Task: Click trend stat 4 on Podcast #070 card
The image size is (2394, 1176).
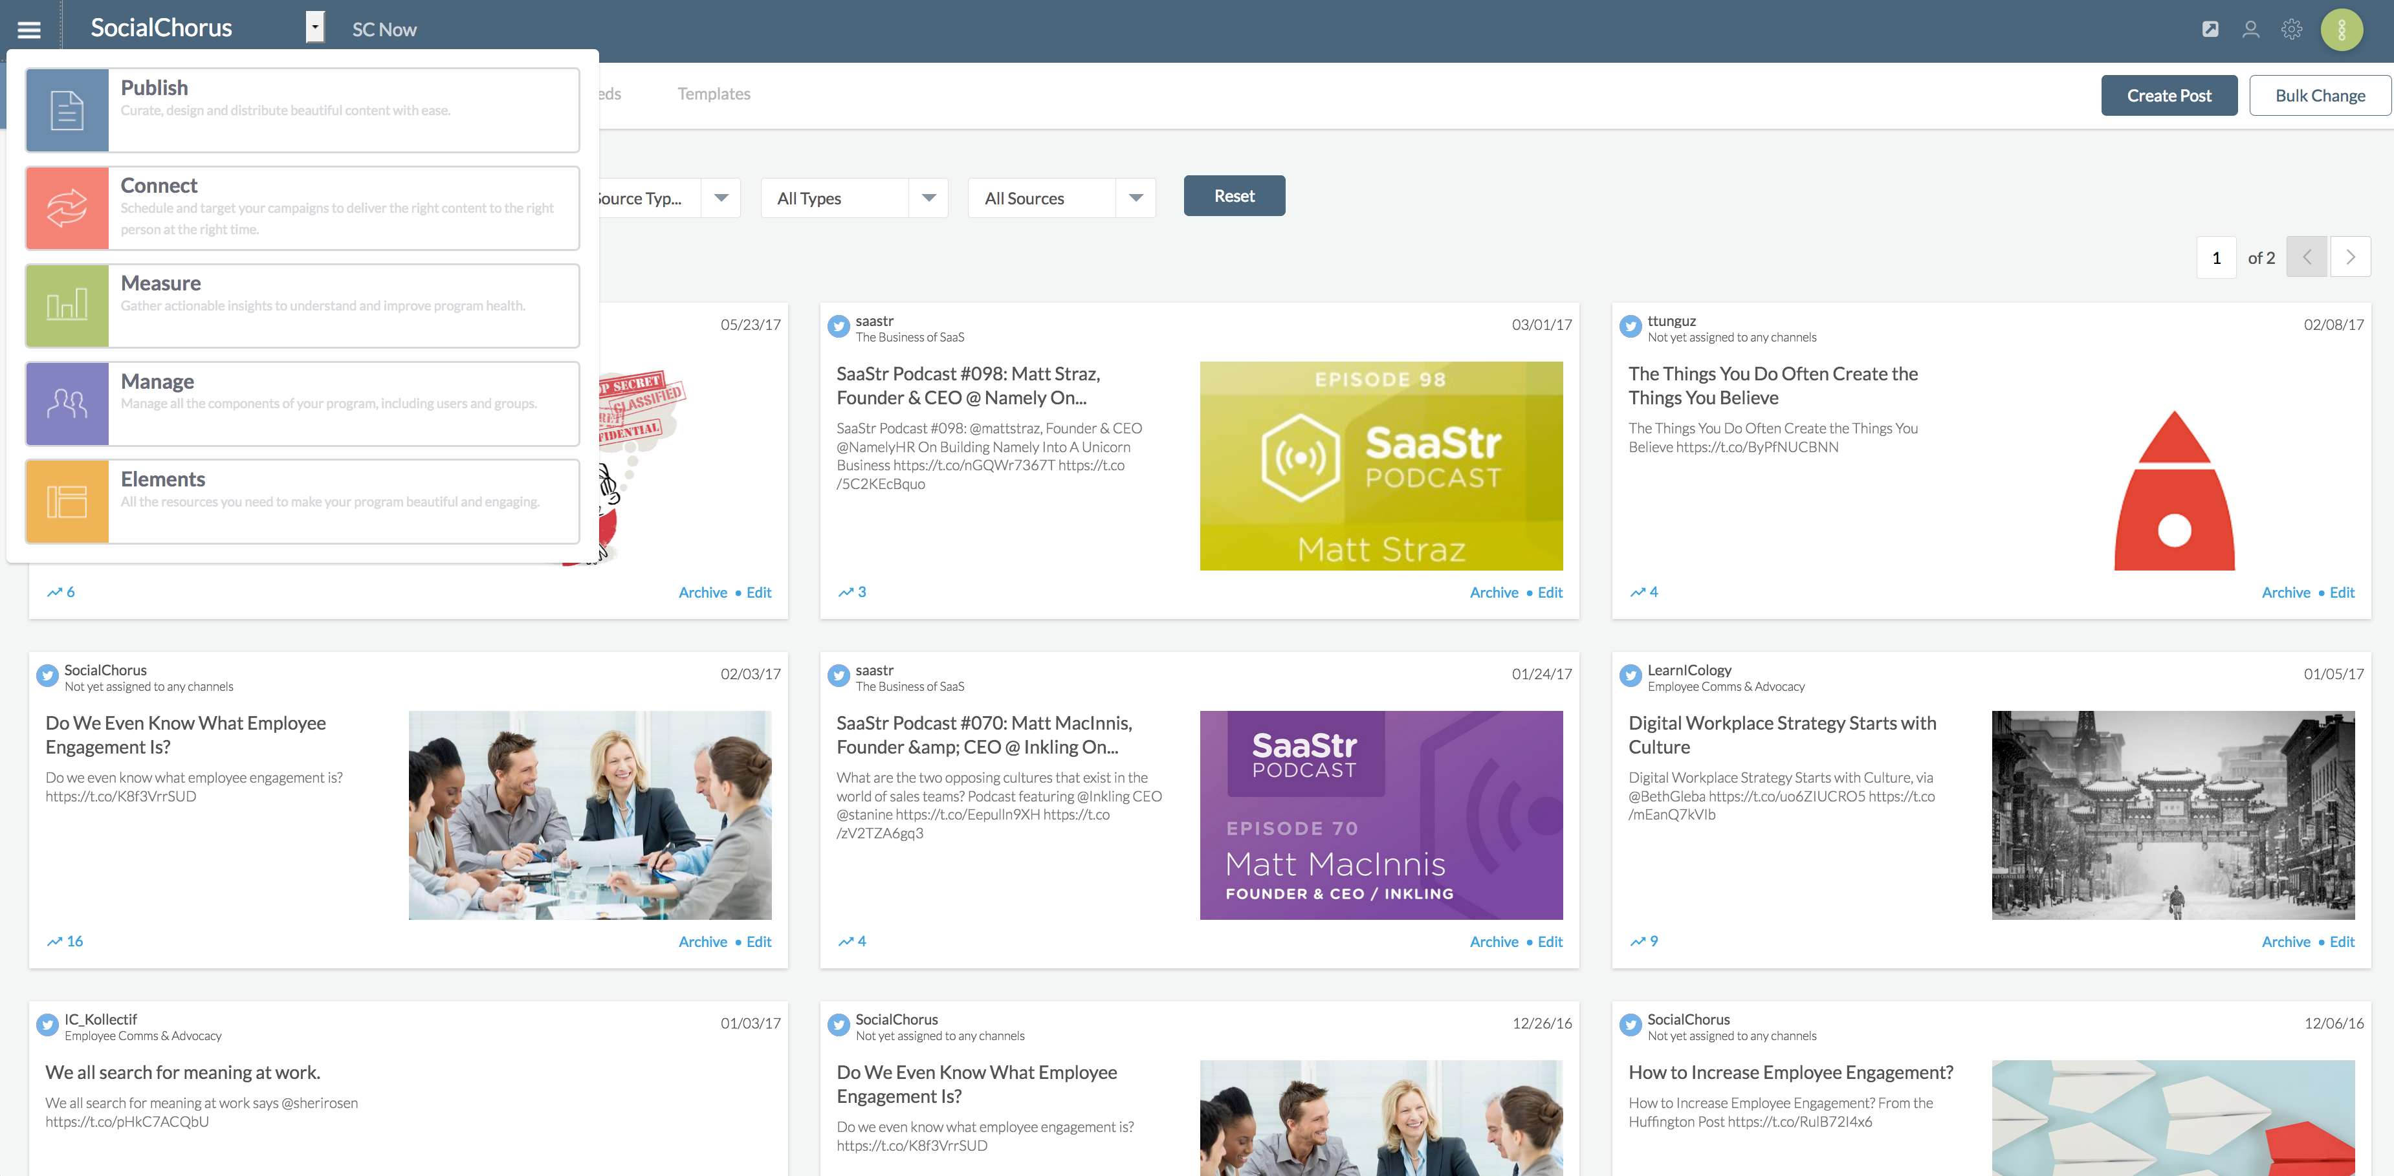Action: (852, 941)
